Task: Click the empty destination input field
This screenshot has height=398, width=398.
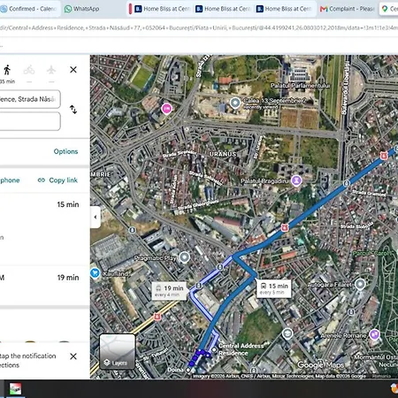Action: click(29, 121)
